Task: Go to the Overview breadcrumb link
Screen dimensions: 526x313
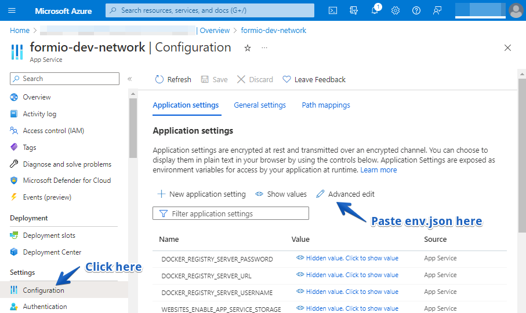Action: coord(215,31)
